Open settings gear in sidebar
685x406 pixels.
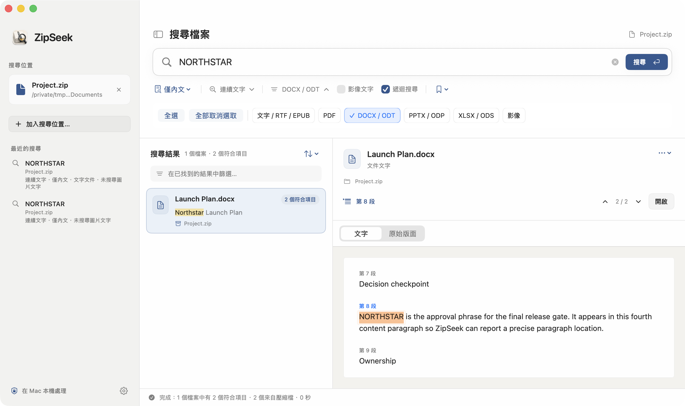click(124, 391)
